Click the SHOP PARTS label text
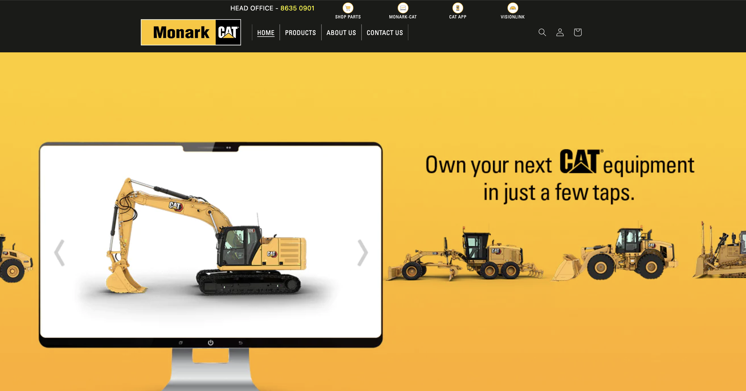Screen dimensions: 746x391 point(348,17)
